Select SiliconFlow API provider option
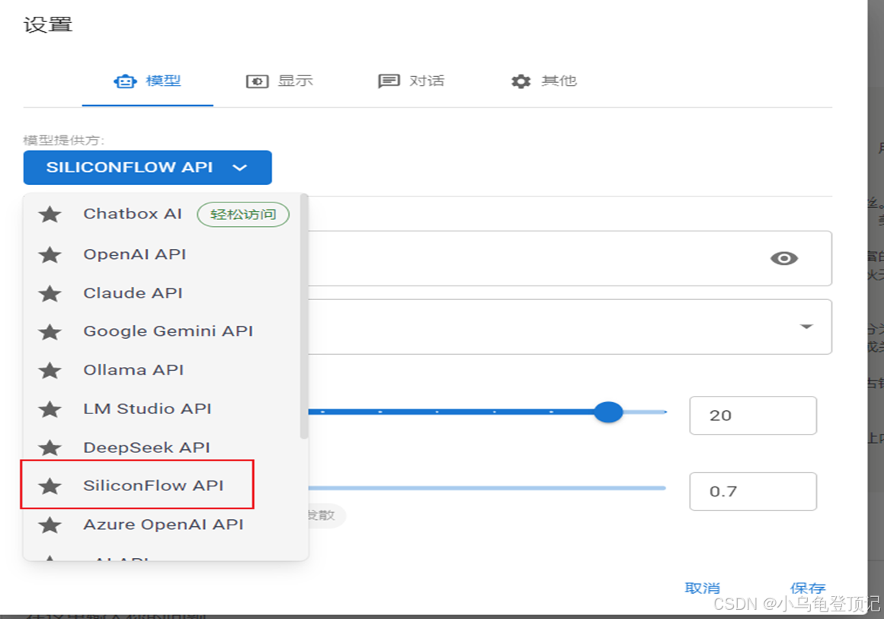 162,486
